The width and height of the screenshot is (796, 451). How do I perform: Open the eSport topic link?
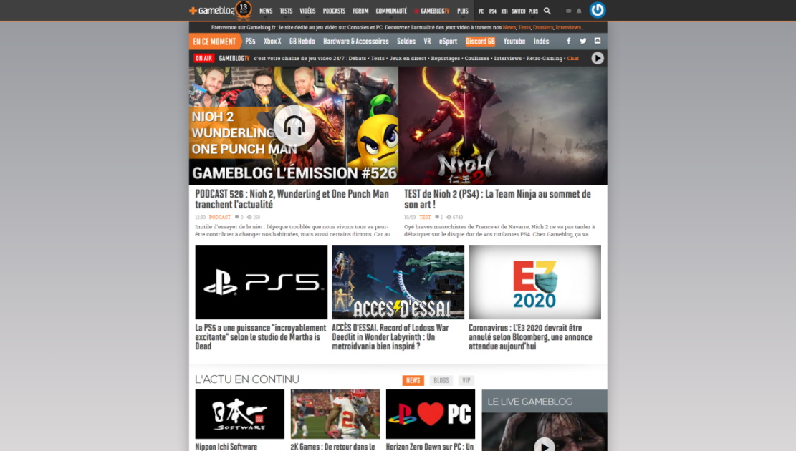[449, 41]
